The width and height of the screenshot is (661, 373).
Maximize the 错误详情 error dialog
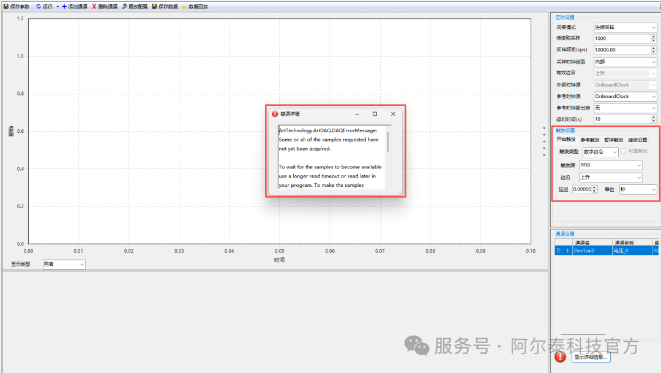tap(375, 114)
